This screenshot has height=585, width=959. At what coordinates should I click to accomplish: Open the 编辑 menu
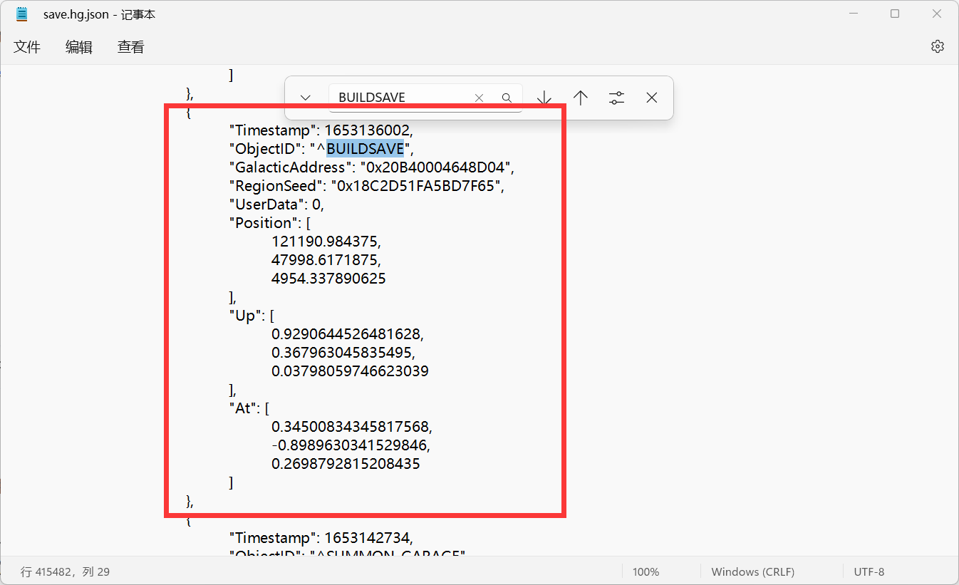(x=79, y=47)
